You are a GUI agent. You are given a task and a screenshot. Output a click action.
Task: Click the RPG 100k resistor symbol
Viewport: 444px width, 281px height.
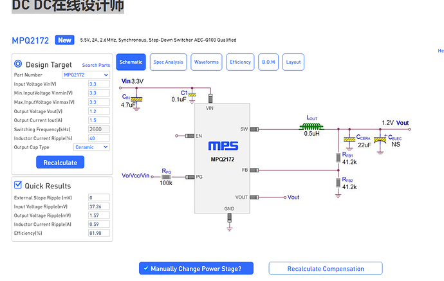coord(166,177)
